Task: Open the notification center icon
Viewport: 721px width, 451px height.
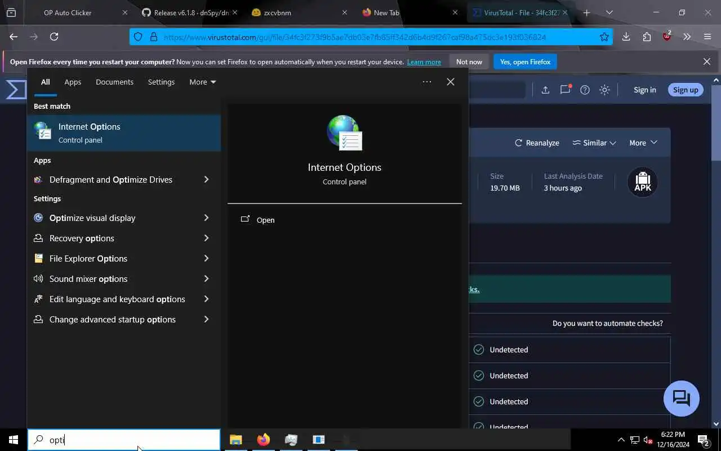Action: click(x=703, y=440)
